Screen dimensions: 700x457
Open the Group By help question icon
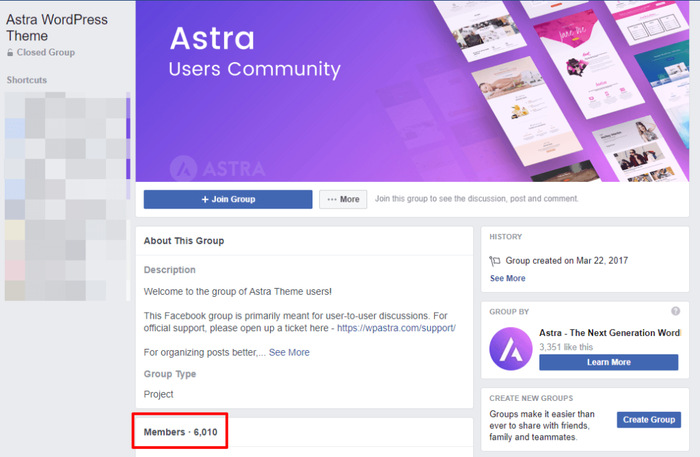click(675, 311)
